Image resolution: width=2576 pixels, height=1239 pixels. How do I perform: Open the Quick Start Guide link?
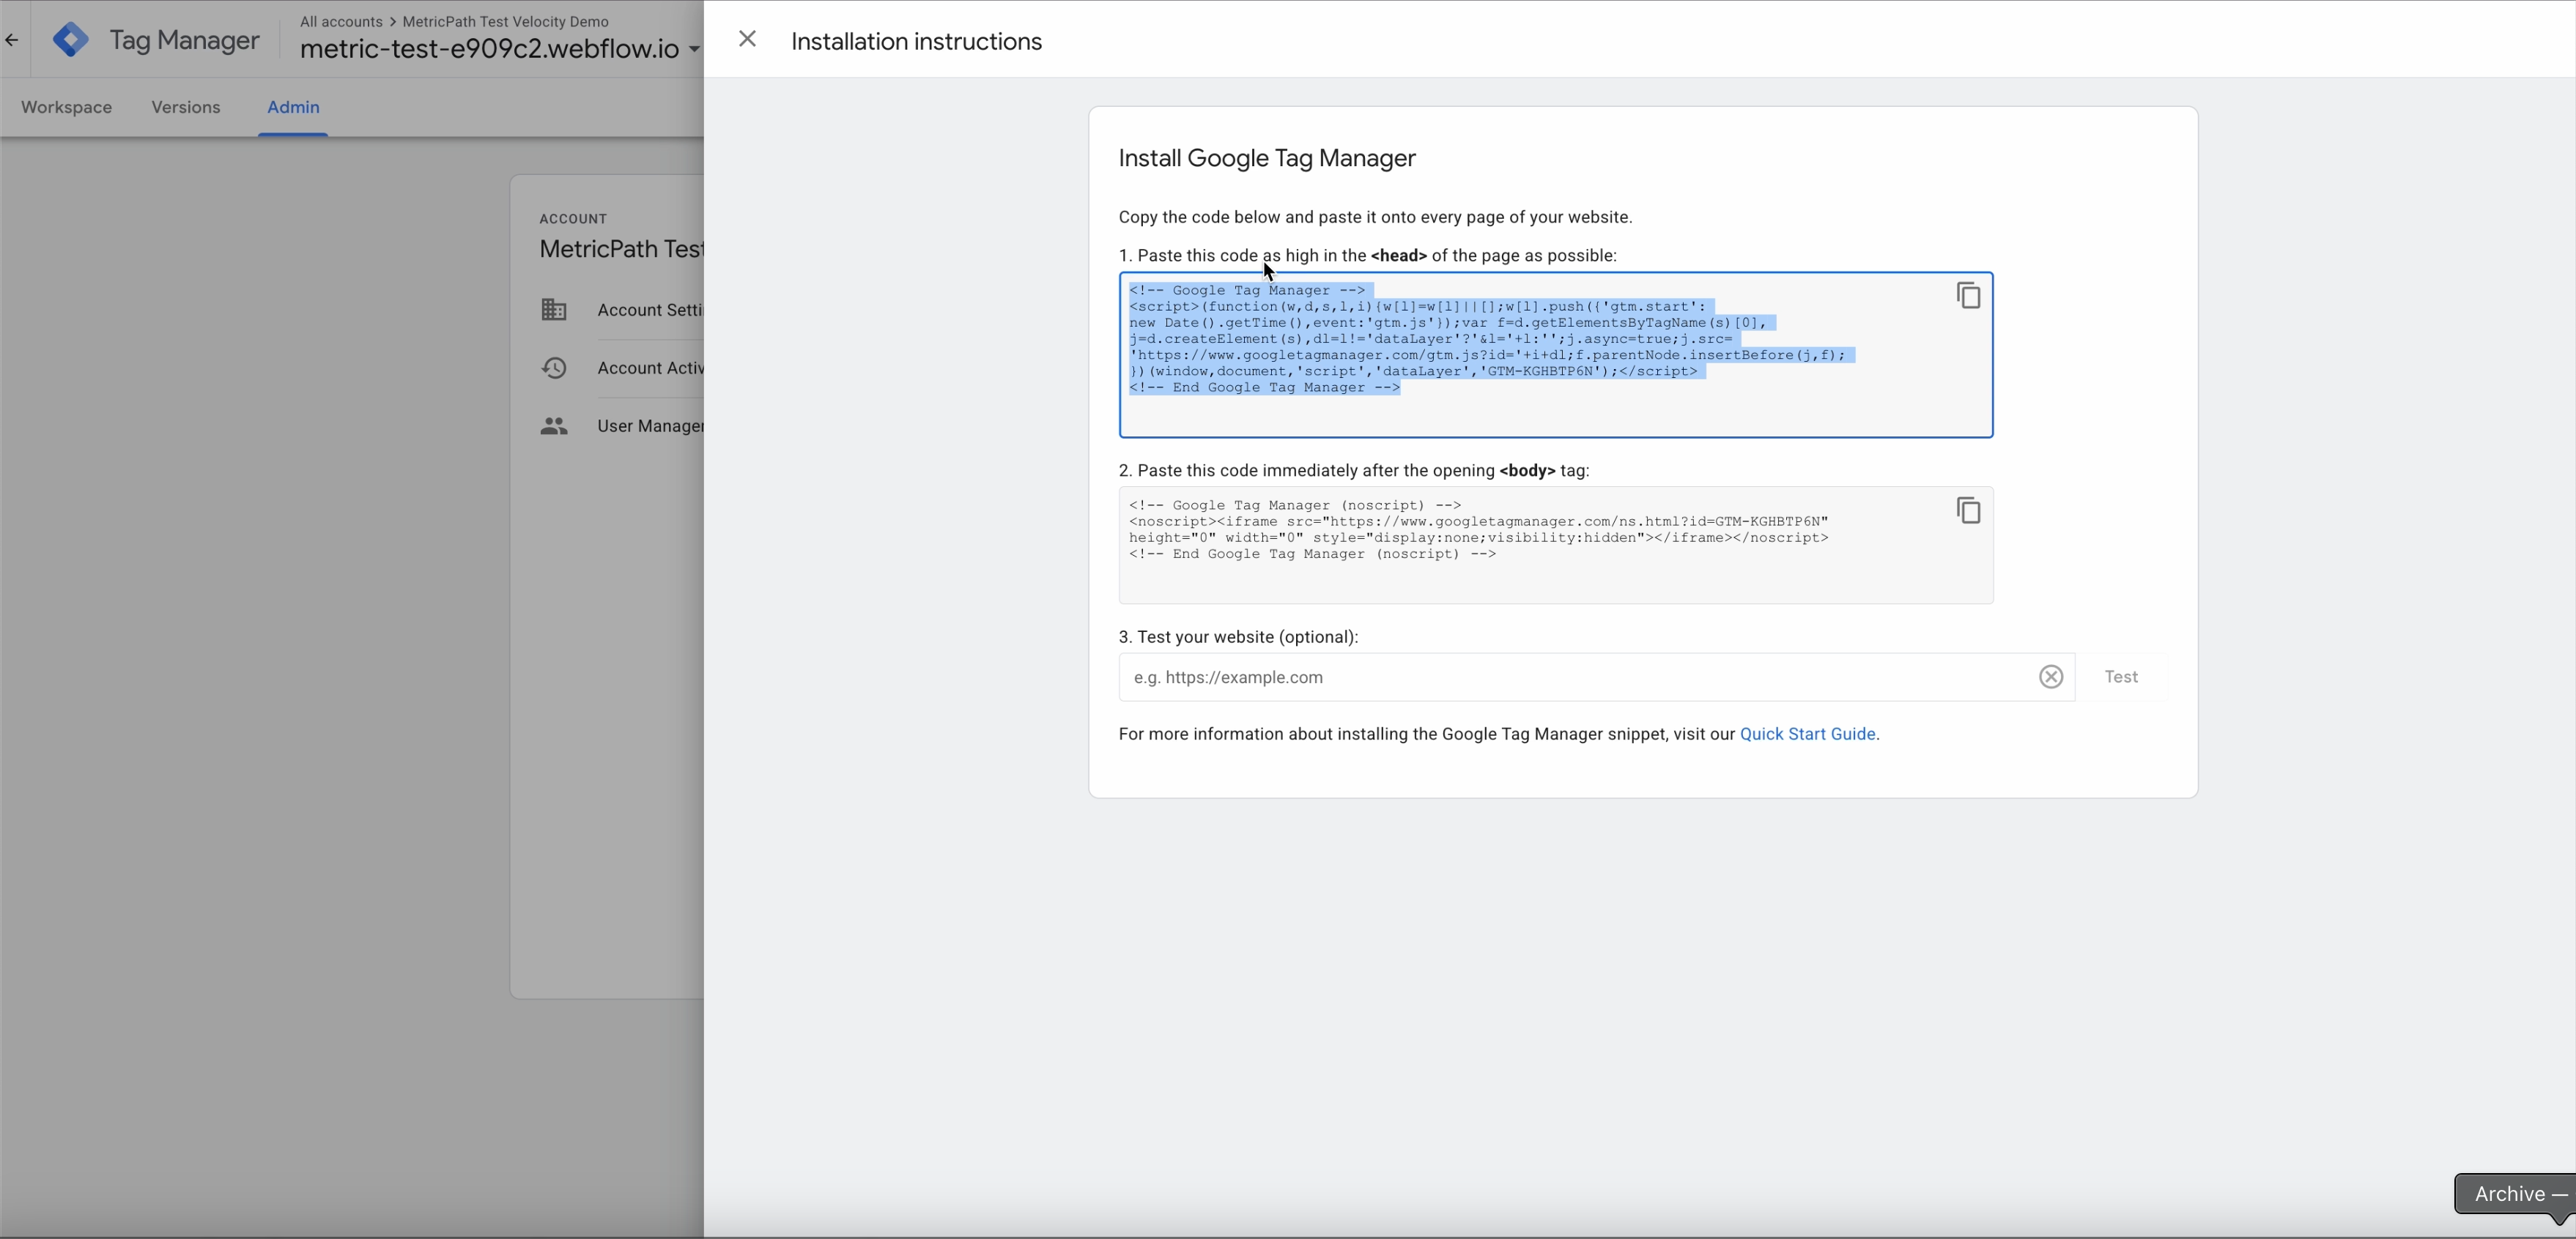(x=1807, y=734)
